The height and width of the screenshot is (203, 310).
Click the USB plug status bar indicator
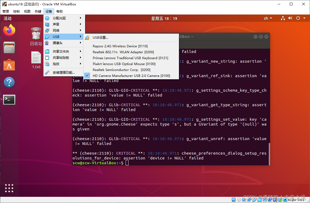point(254,200)
